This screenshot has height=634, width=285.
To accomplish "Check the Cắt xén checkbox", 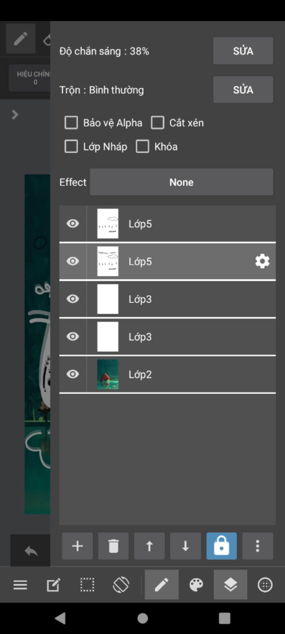I will pos(158,123).
